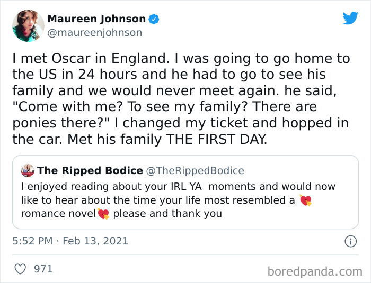Click the blue verified badge
Image resolution: width=371 pixels, height=283 pixels.
point(154,19)
